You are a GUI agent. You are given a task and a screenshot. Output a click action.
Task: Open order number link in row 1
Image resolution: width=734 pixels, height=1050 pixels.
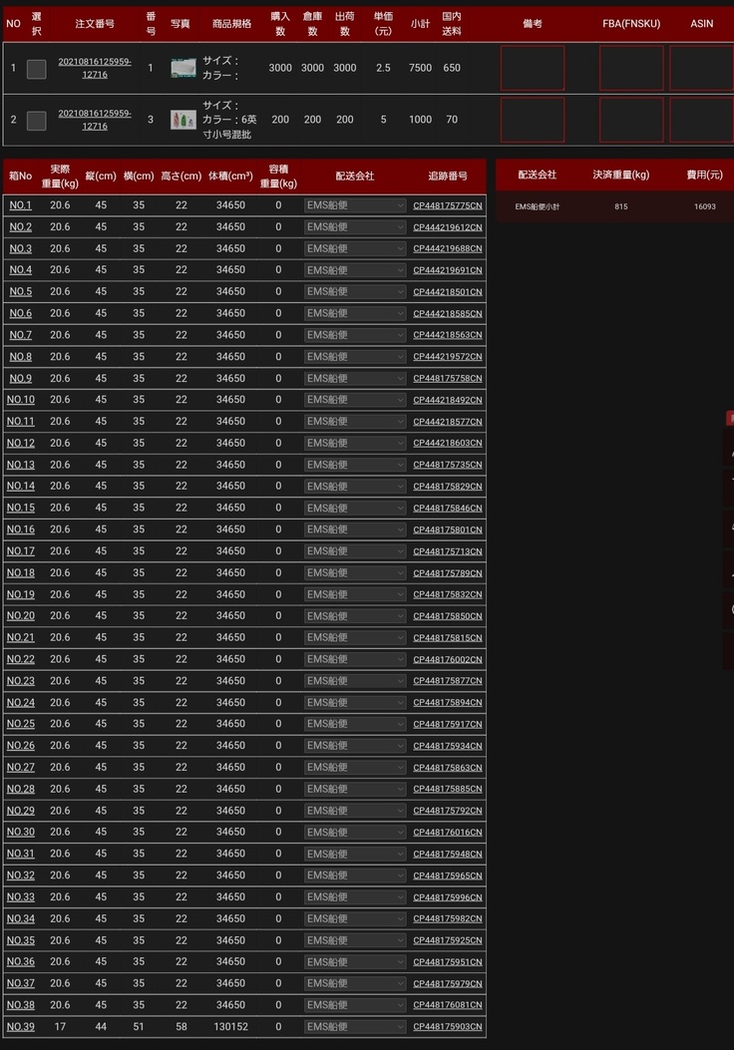click(x=95, y=68)
